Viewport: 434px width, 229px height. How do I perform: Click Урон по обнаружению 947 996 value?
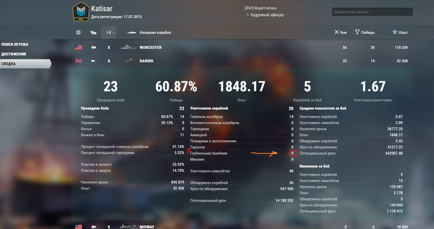tap(287, 188)
